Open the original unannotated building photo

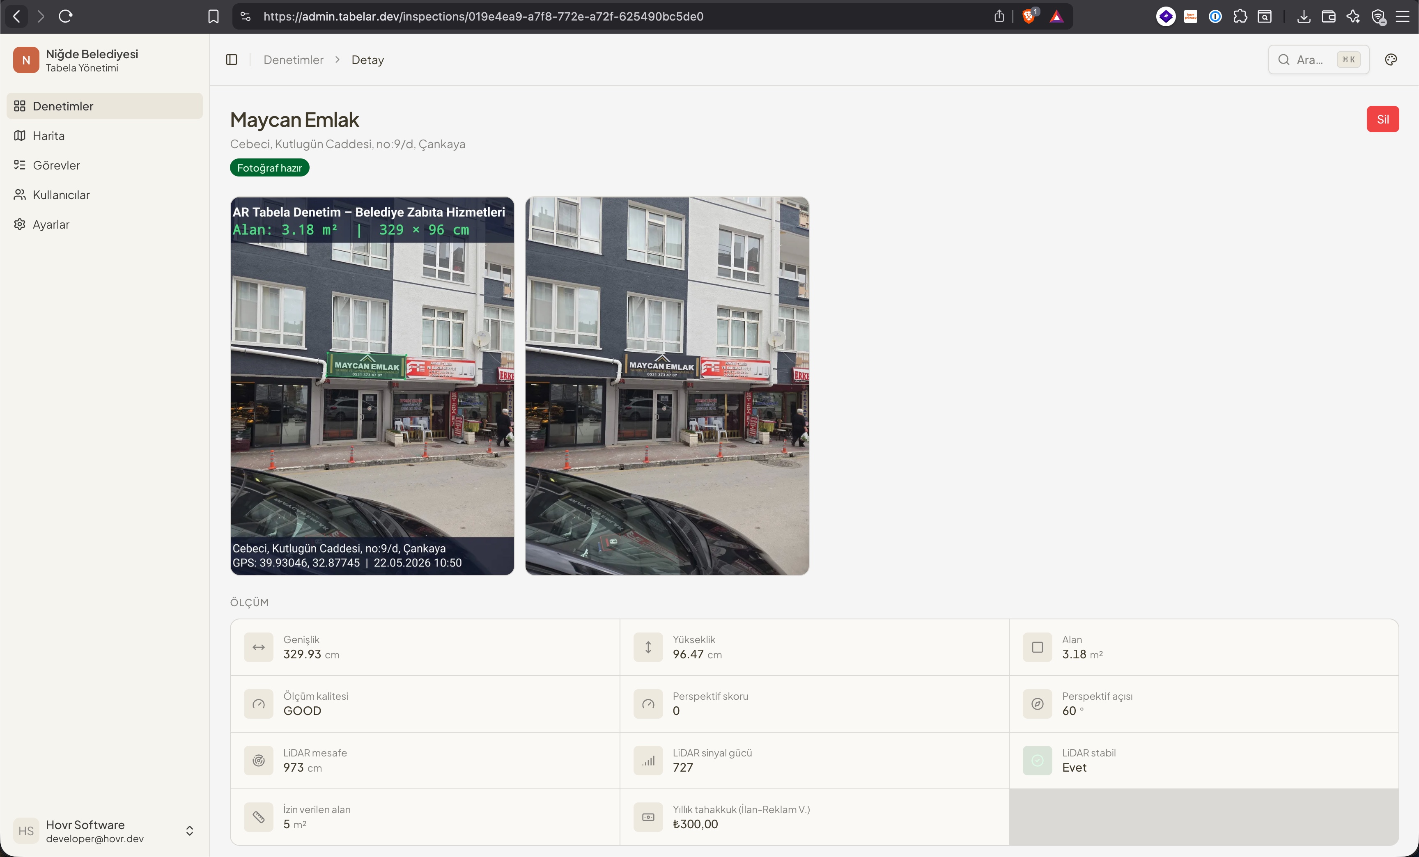click(x=667, y=386)
